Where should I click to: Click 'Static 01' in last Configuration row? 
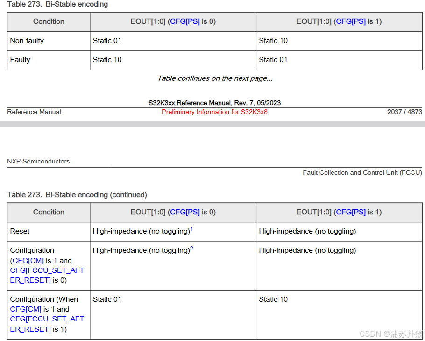107,299
